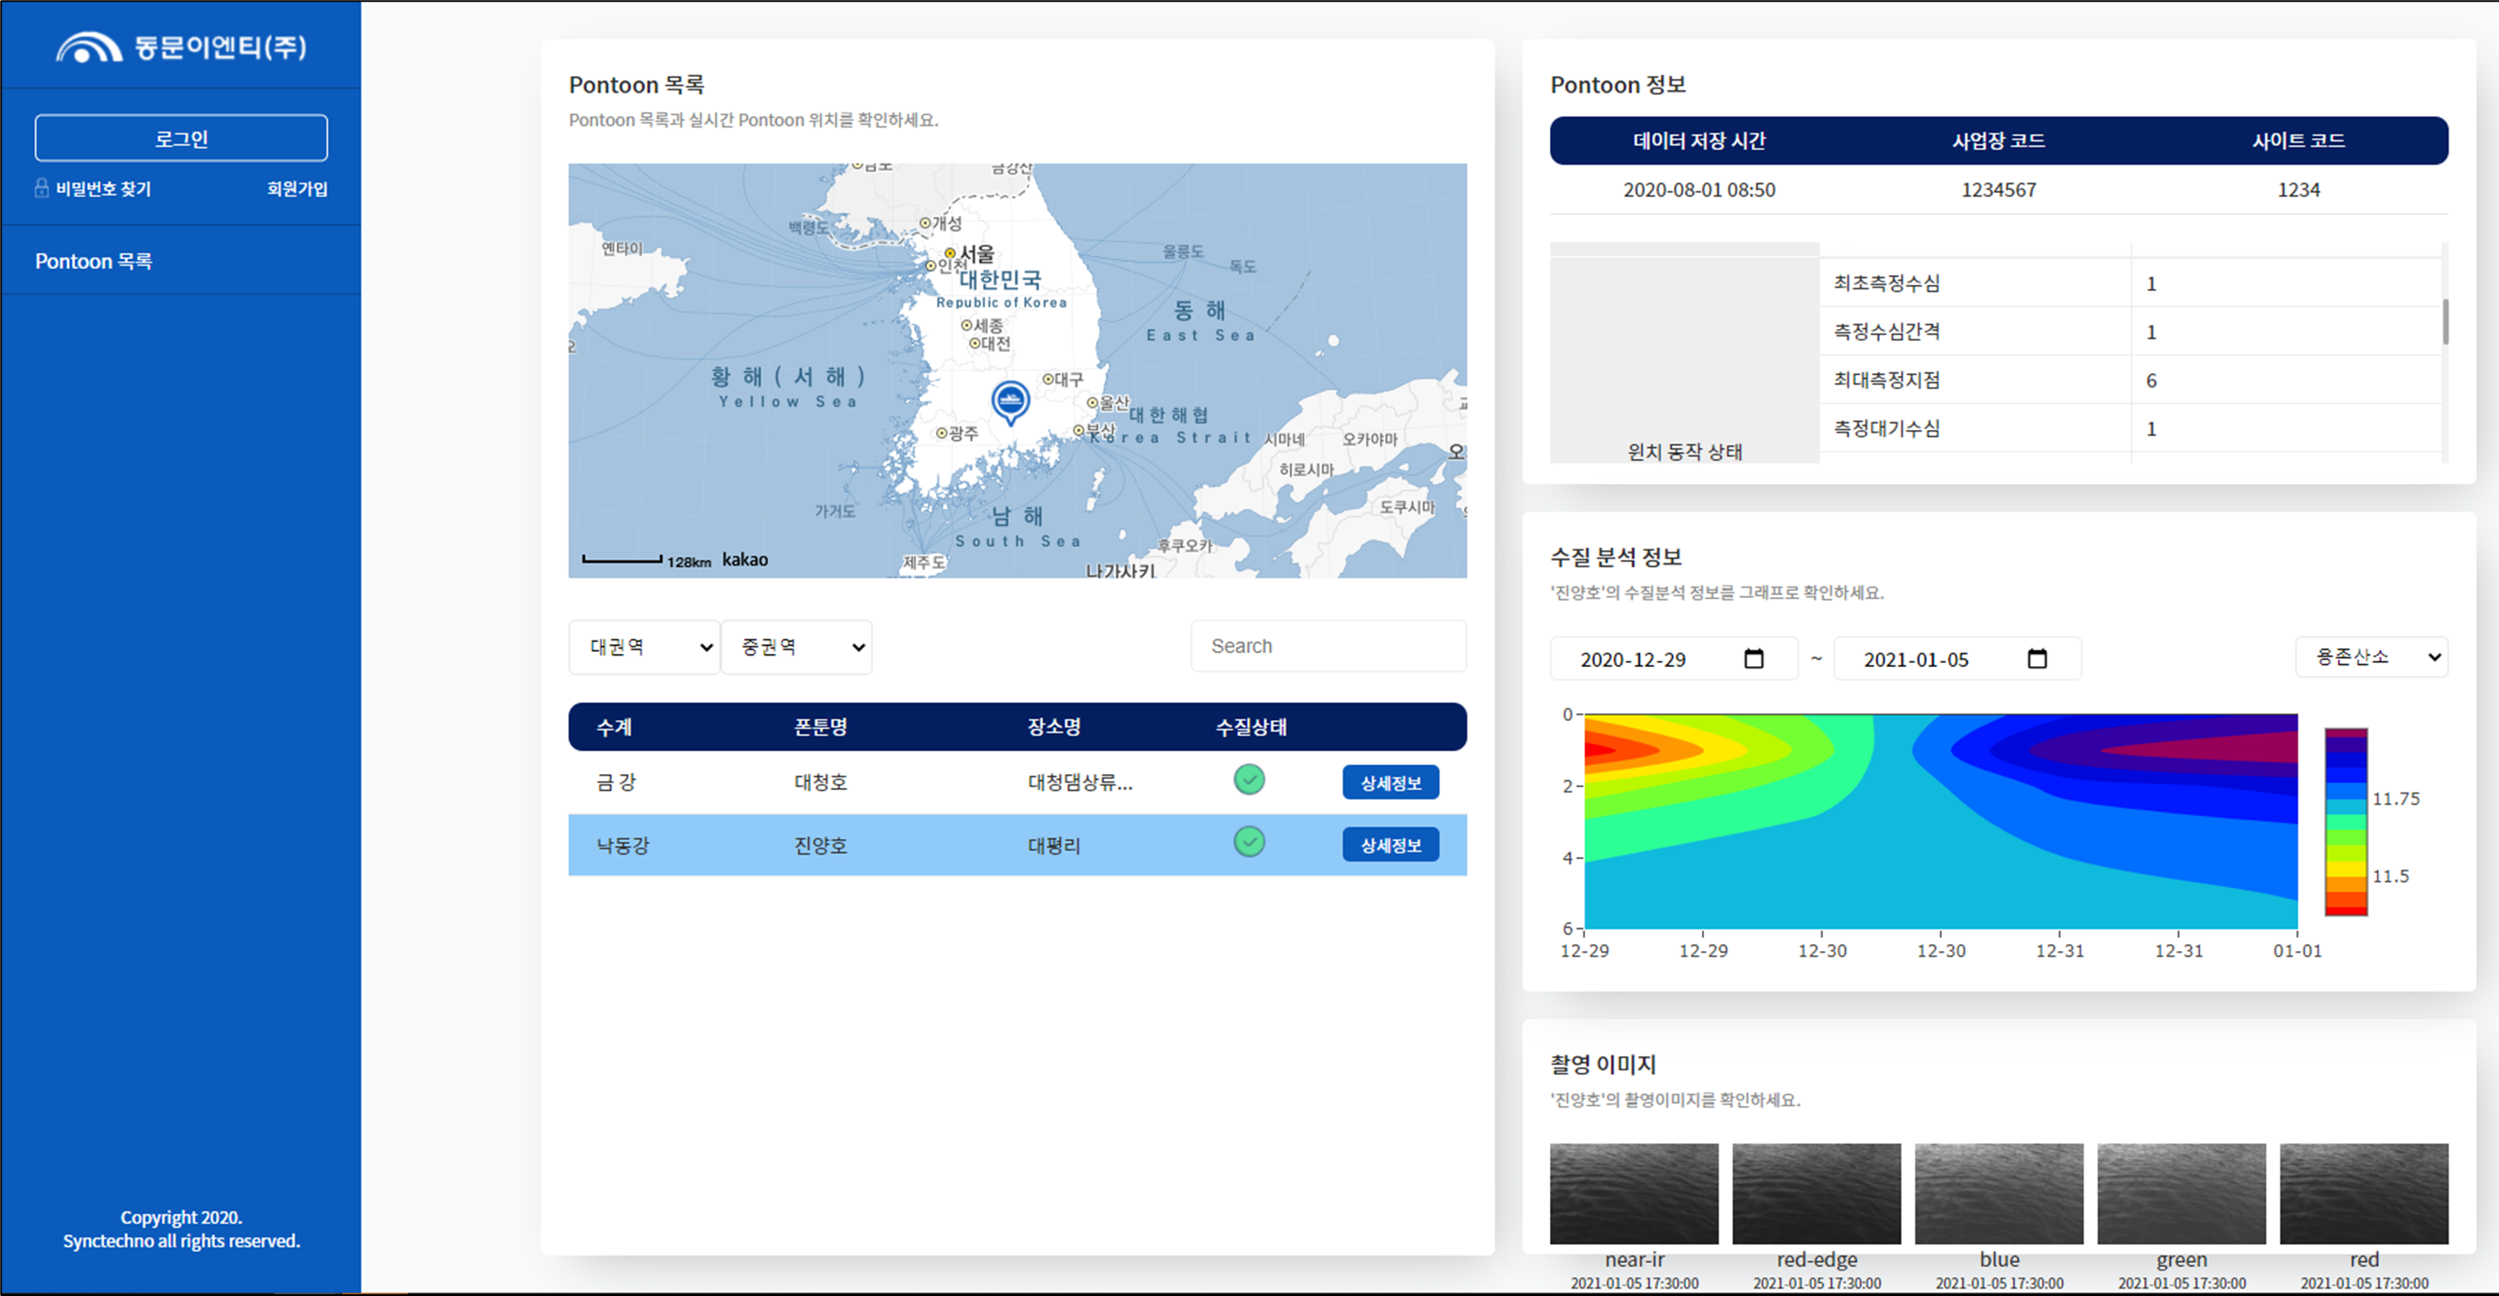Image resolution: width=2499 pixels, height=1296 pixels.
Task: Open the end date calendar picker icon
Action: [x=2036, y=659]
